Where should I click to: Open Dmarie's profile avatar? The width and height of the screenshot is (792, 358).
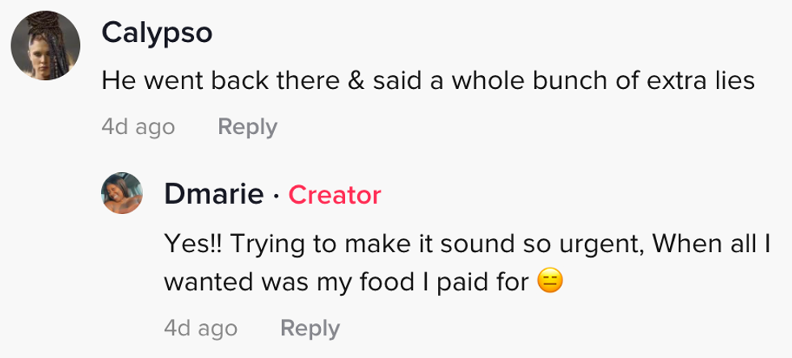coord(122,193)
